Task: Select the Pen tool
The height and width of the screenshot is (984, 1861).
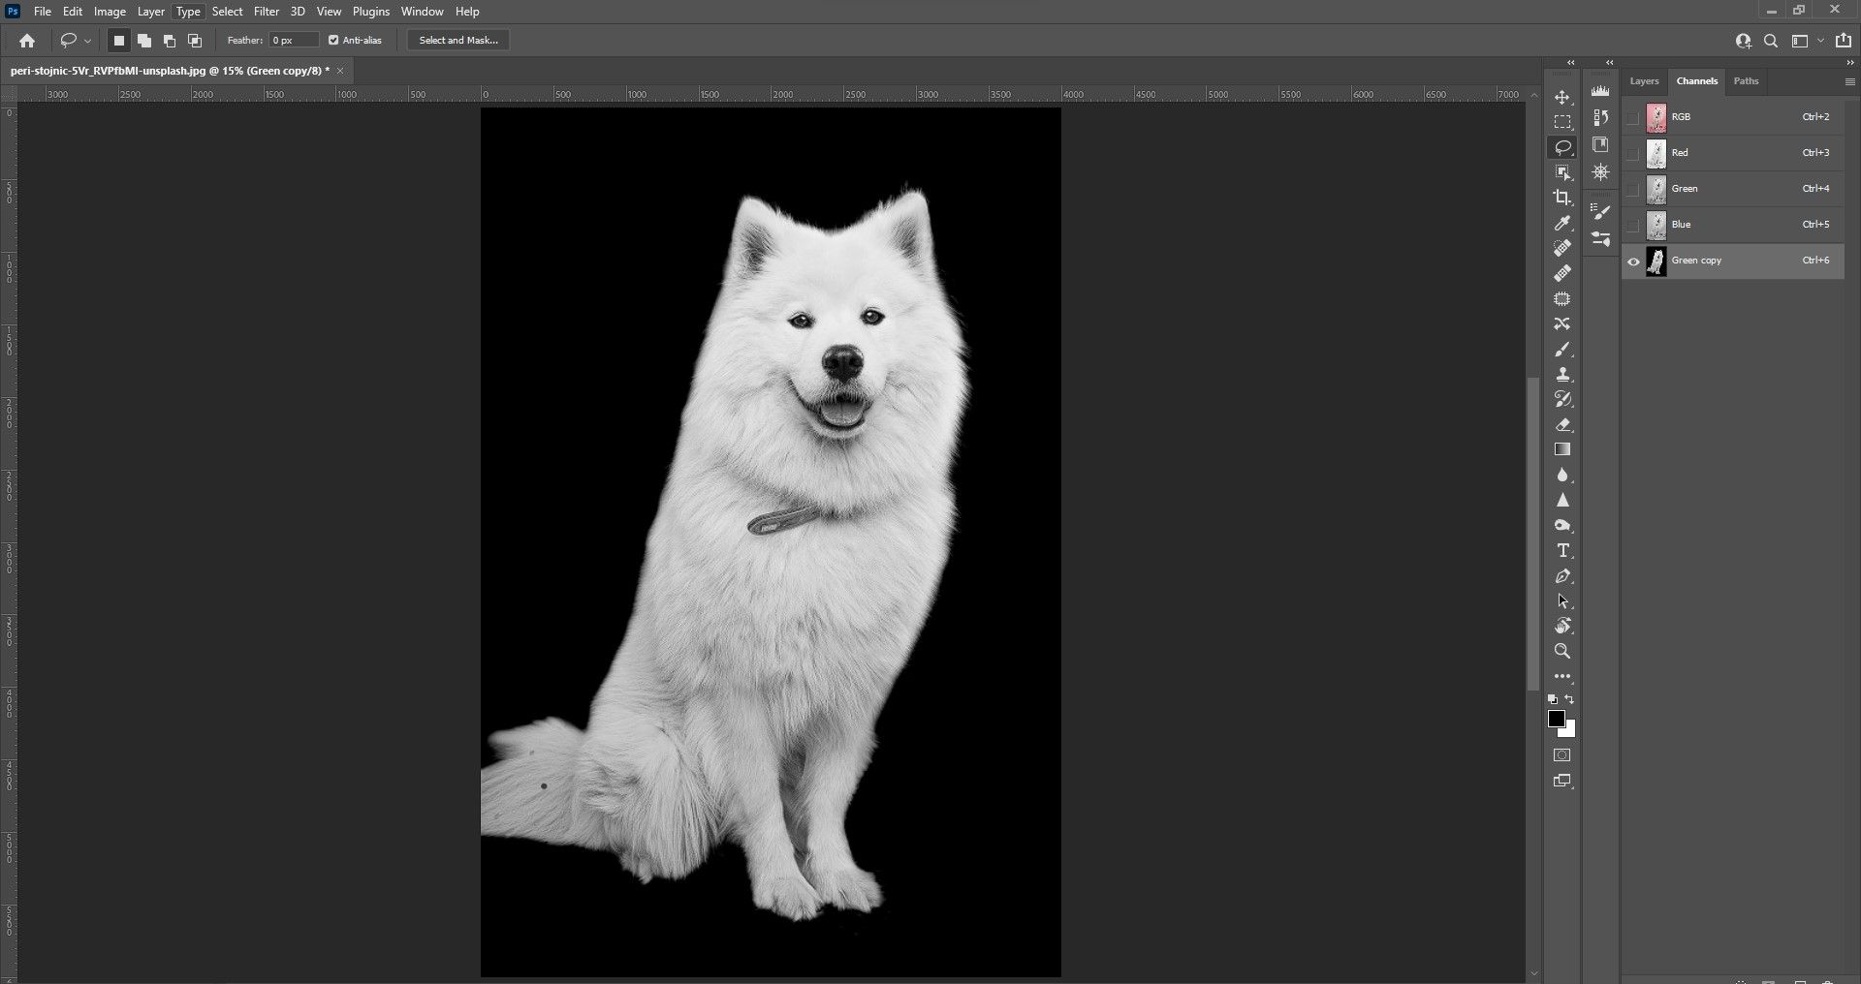Action: tap(1561, 576)
